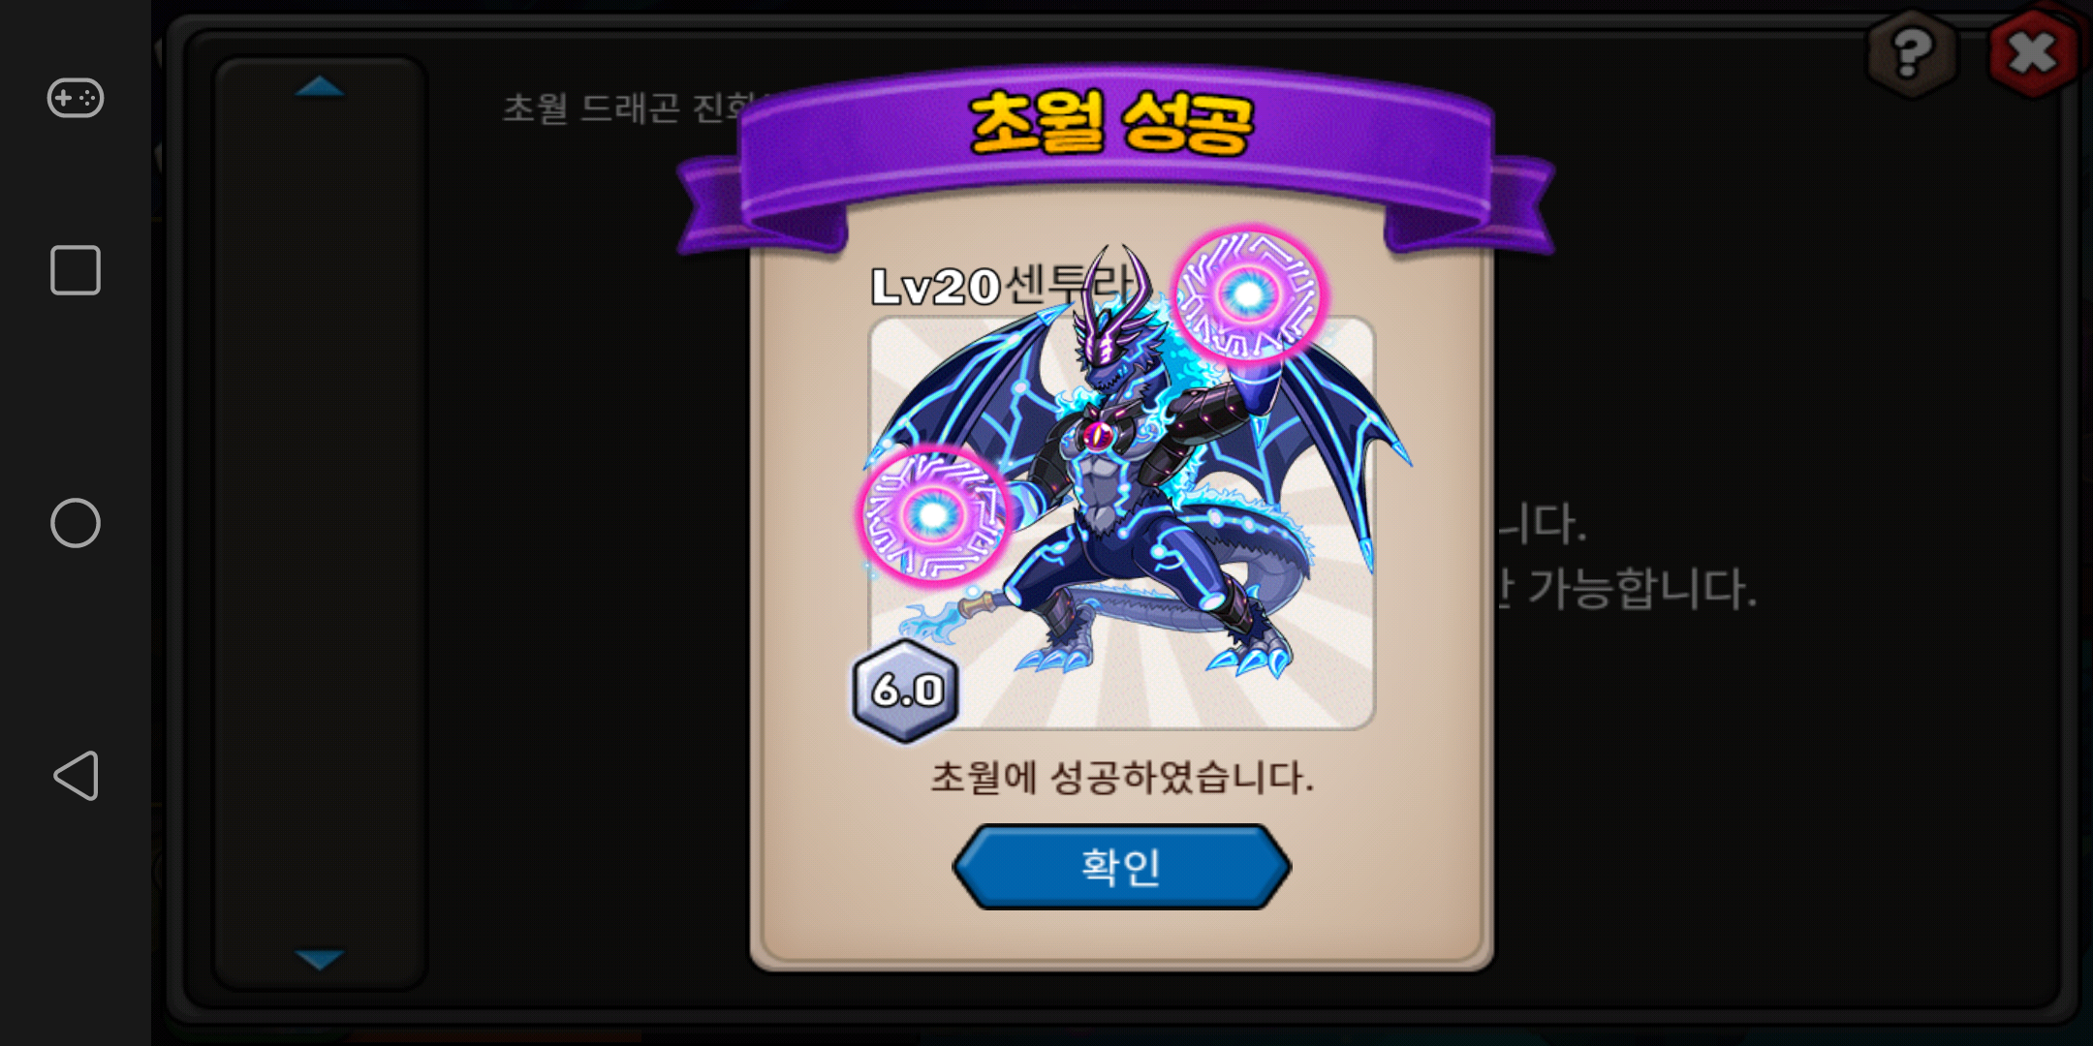Click inside the empty dark list panel
Screen dimensions: 2093x1046
pos(320,523)
